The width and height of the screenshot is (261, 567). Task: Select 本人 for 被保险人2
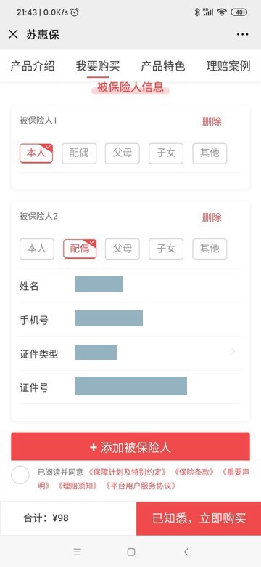pos(37,249)
